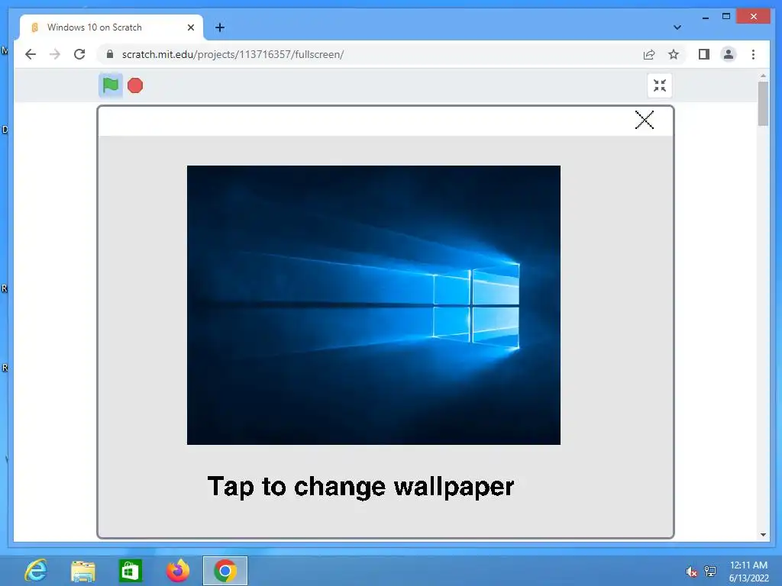Click the Chrome taskbar icon

tap(225, 571)
